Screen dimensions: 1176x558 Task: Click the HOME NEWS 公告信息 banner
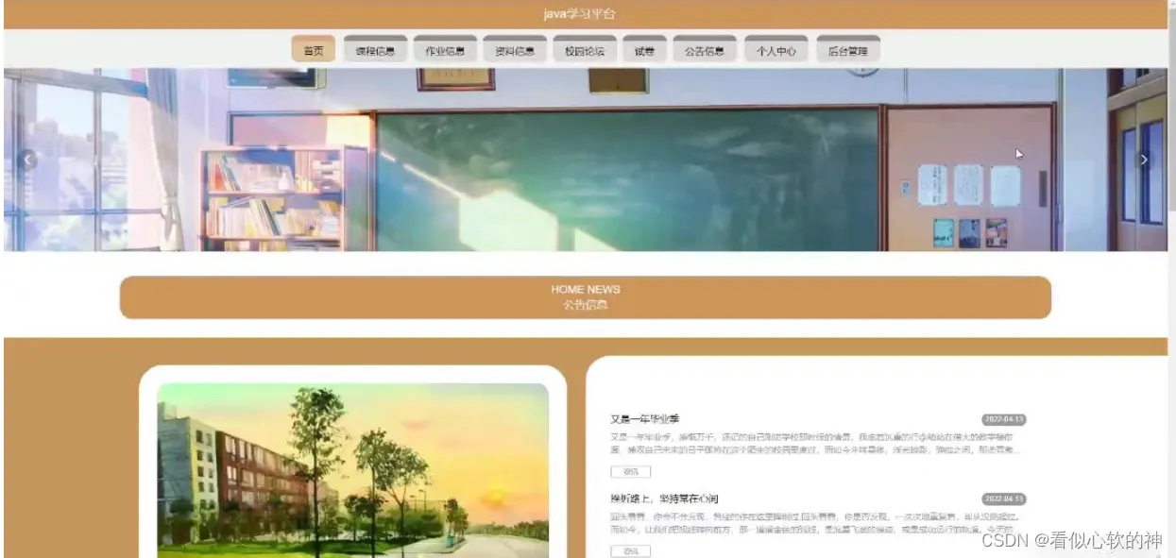pos(586,297)
